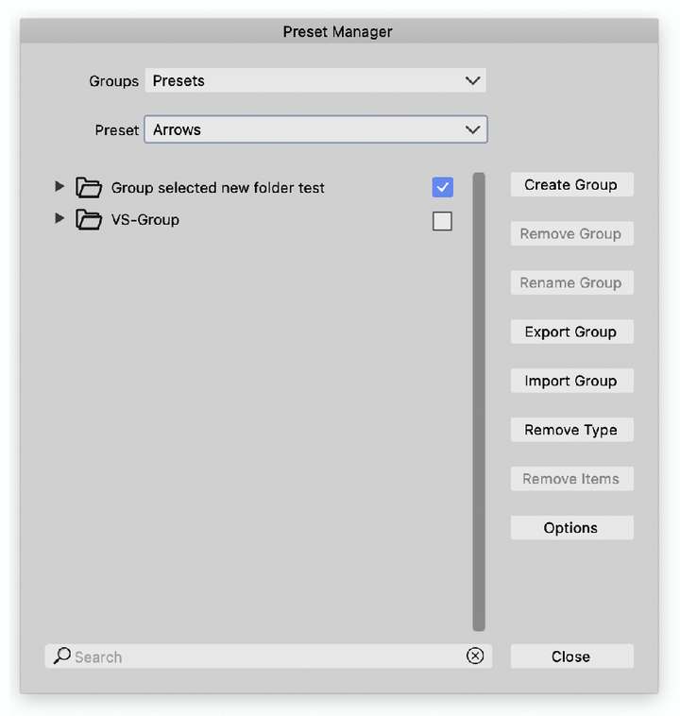680x716 pixels.
Task: Open the Options button
Action: point(571,528)
